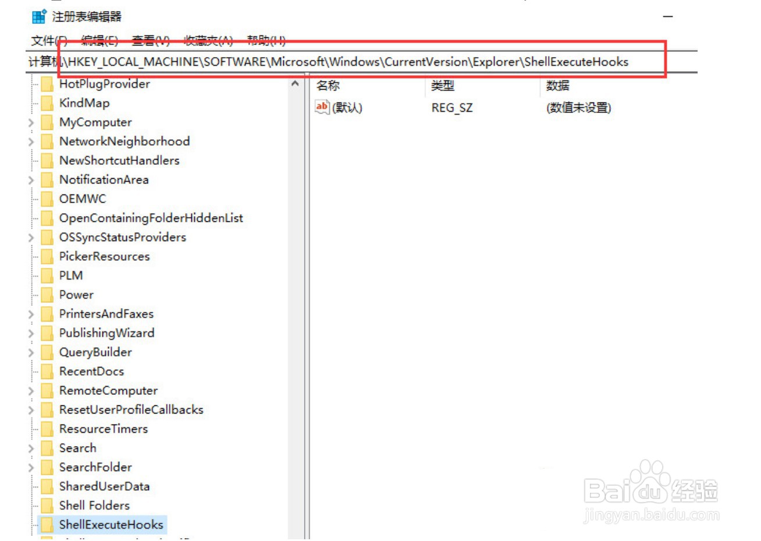The width and height of the screenshot is (761, 541).
Task: Click the PickerResources folder icon
Action: (47, 256)
